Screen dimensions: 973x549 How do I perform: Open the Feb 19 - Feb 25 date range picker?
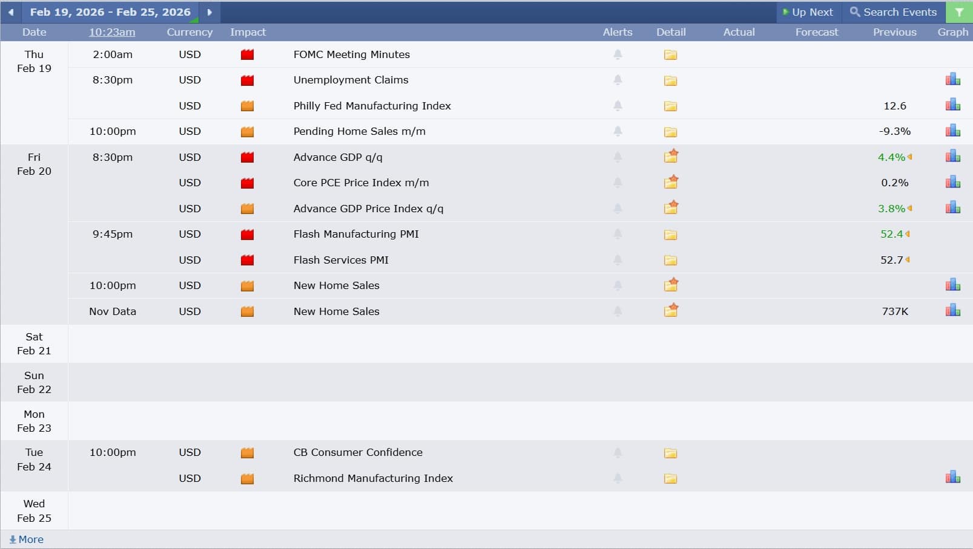[x=110, y=12]
